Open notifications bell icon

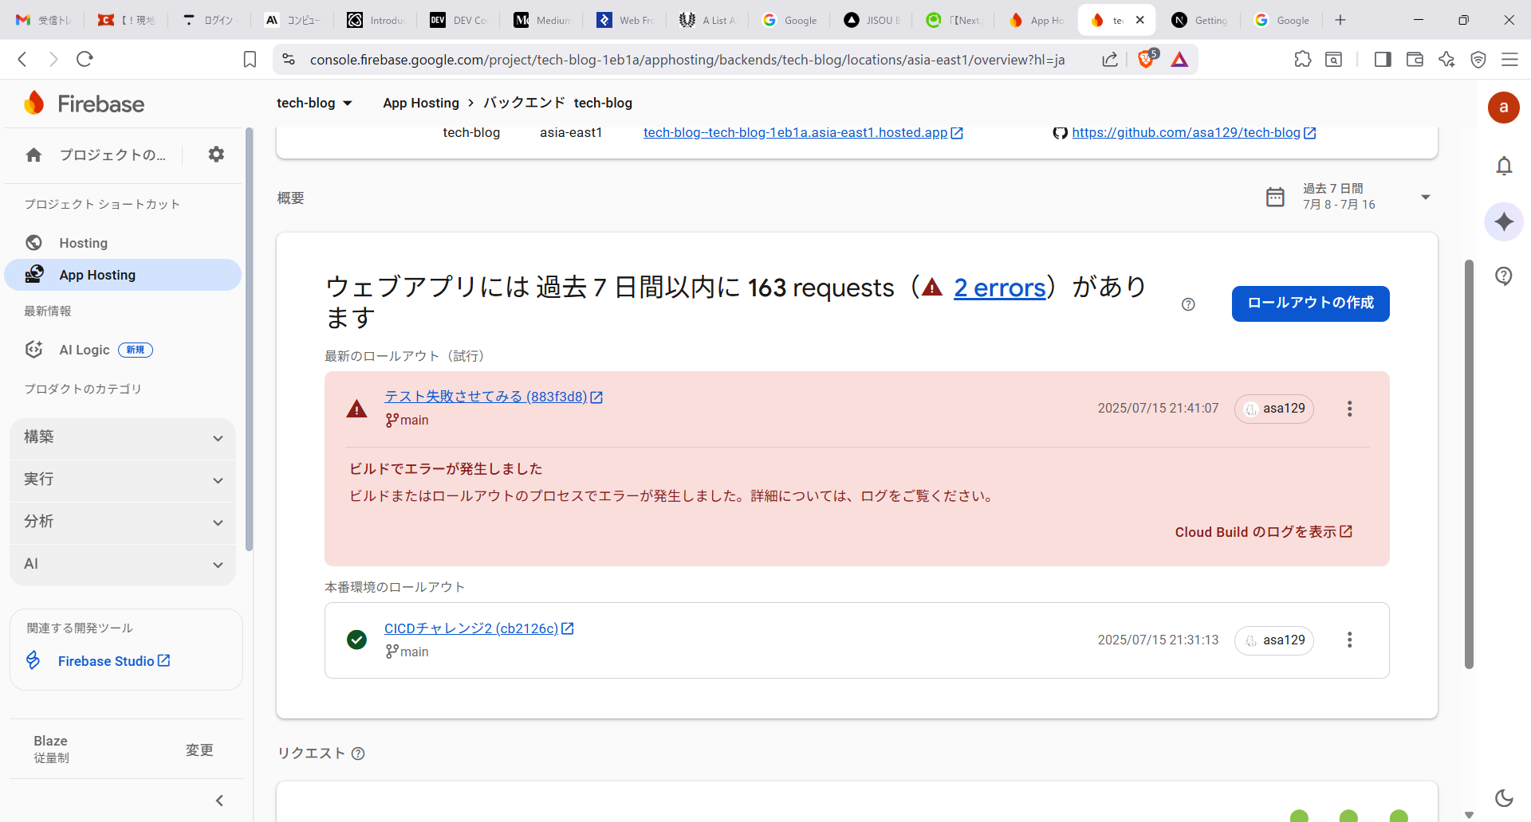[1504, 166]
